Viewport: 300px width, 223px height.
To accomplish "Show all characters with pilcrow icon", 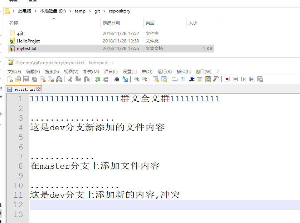I will [x=183, y=79].
